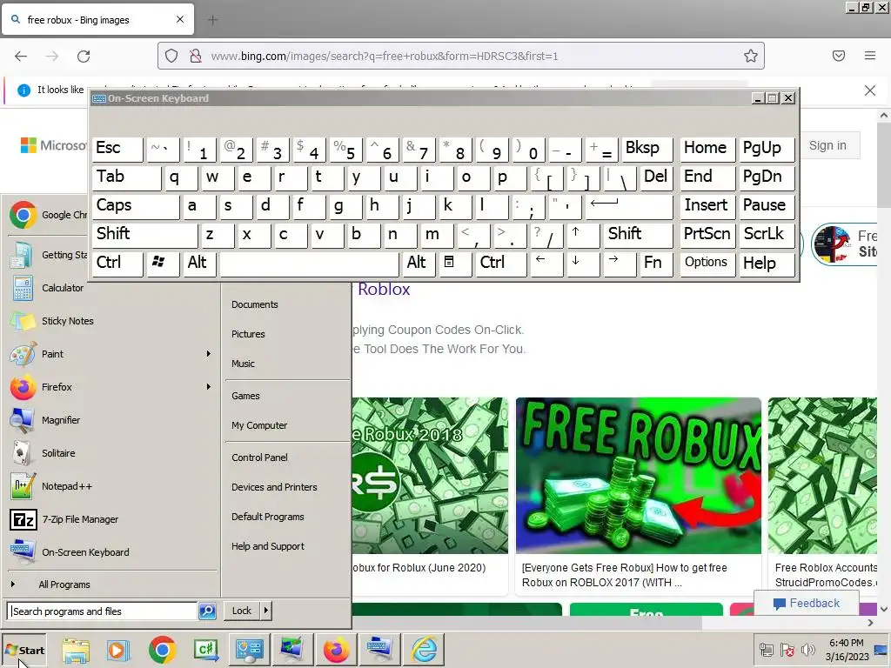The height and width of the screenshot is (668, 891).
Task: Open Firefox hamburger application menu
Action: (870, 56)
